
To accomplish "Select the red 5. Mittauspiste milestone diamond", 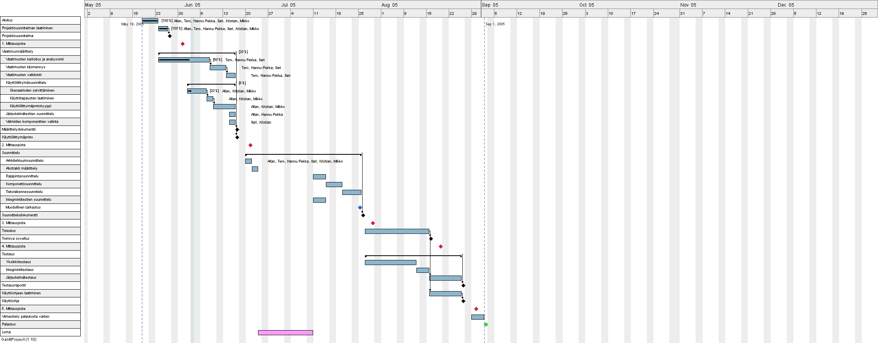I will click(x=476, y=309).
